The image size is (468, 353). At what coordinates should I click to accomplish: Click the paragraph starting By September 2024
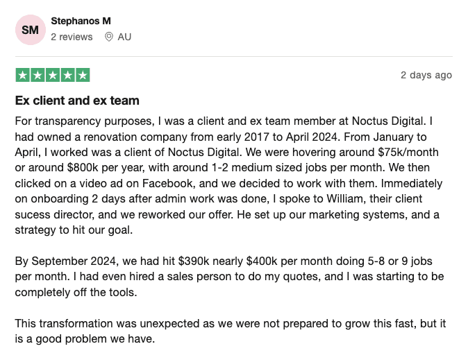[x=230, y=277]
